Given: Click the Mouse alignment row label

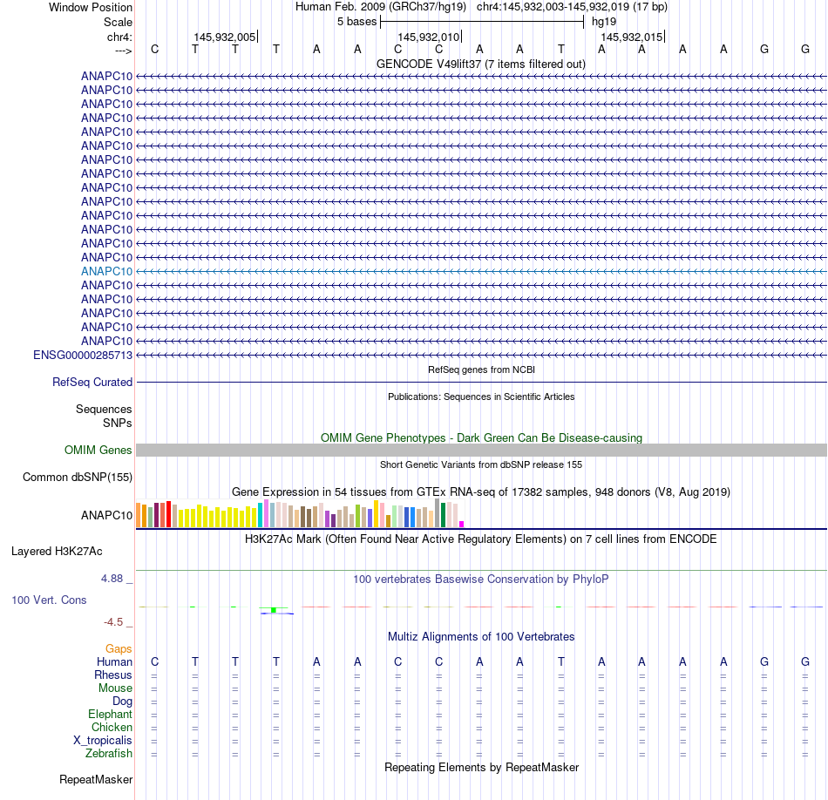Looking at the screenshot, I should (x=115, y=688).
